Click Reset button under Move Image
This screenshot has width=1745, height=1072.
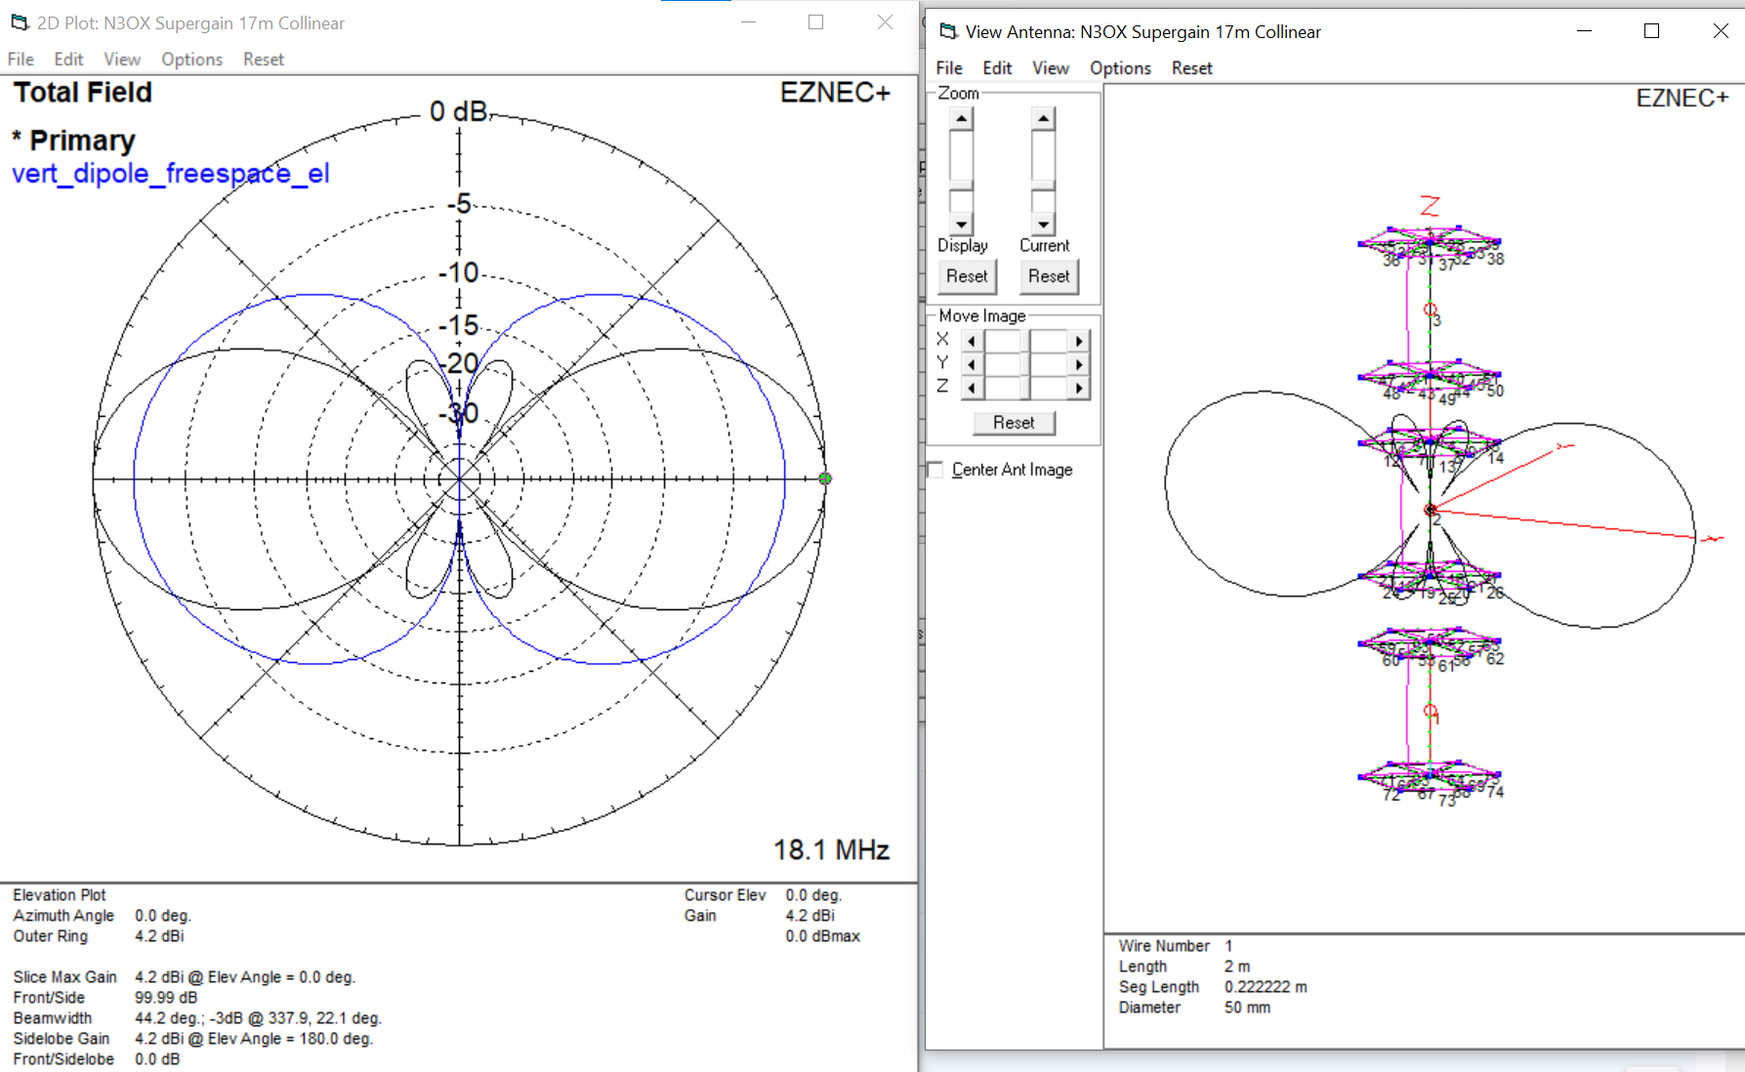coord(1014,423)
